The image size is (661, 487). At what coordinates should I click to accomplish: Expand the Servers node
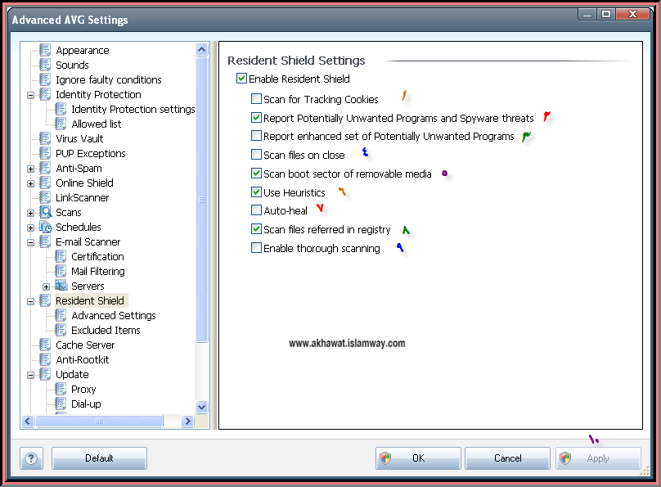click(46, 287)
